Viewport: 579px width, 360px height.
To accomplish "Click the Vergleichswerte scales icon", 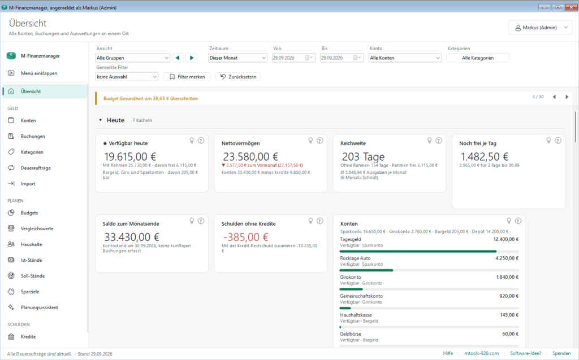I will (x=11, y=229).
